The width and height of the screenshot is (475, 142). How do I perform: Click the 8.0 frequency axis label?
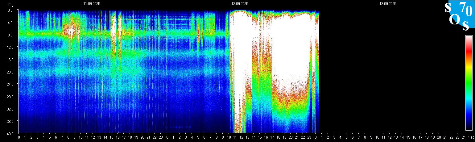click(10, 35)
